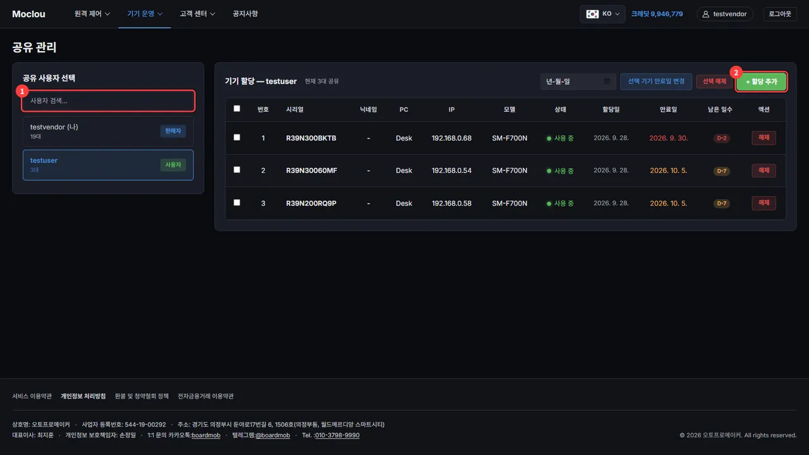Expand the 원격 제어 menu
Screen dimensions: 809x455
tap(92, 14)
